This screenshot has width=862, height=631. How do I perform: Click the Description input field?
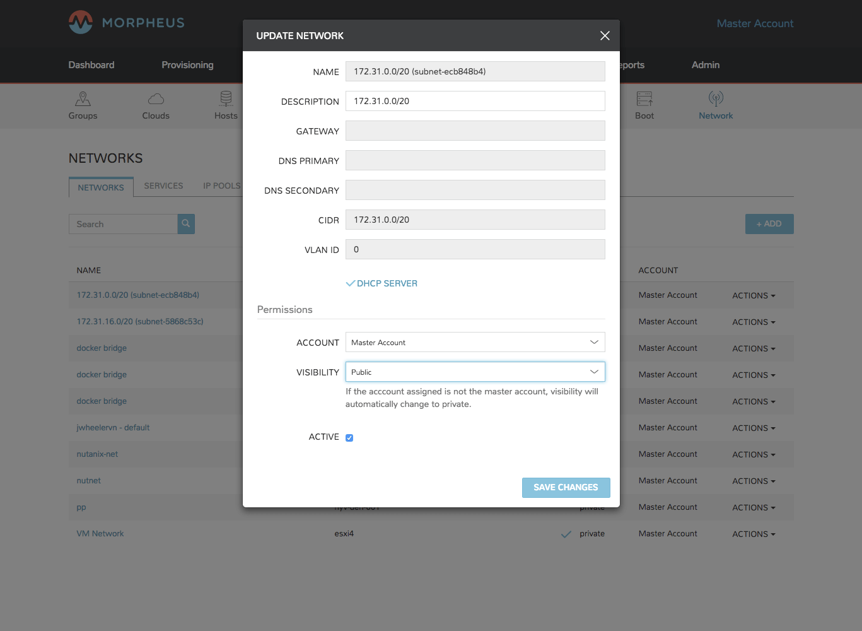pos(475,101)
